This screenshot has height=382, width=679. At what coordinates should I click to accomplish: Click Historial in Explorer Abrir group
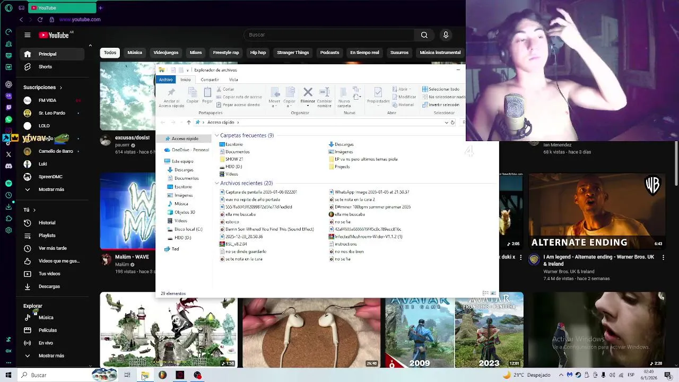(403, 105)
